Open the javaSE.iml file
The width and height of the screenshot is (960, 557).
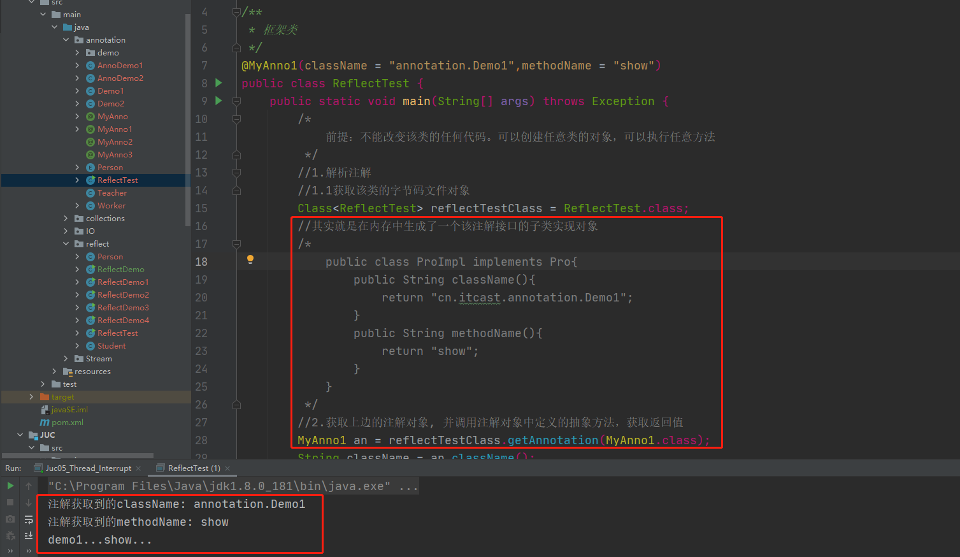(69, 409)
